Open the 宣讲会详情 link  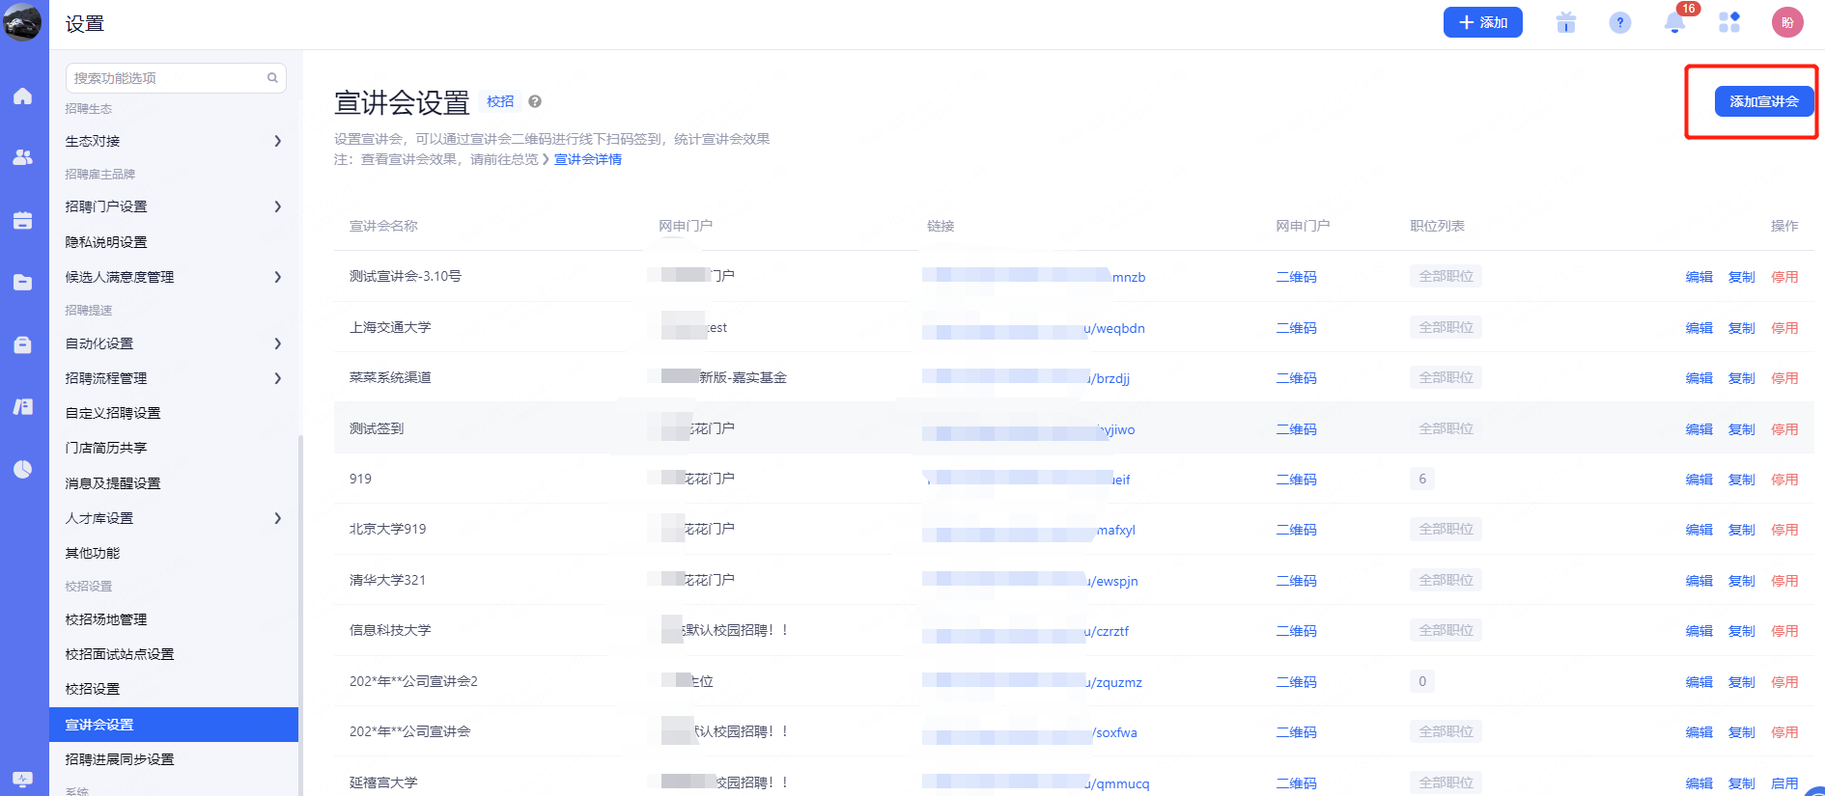(x=588, y=159)
